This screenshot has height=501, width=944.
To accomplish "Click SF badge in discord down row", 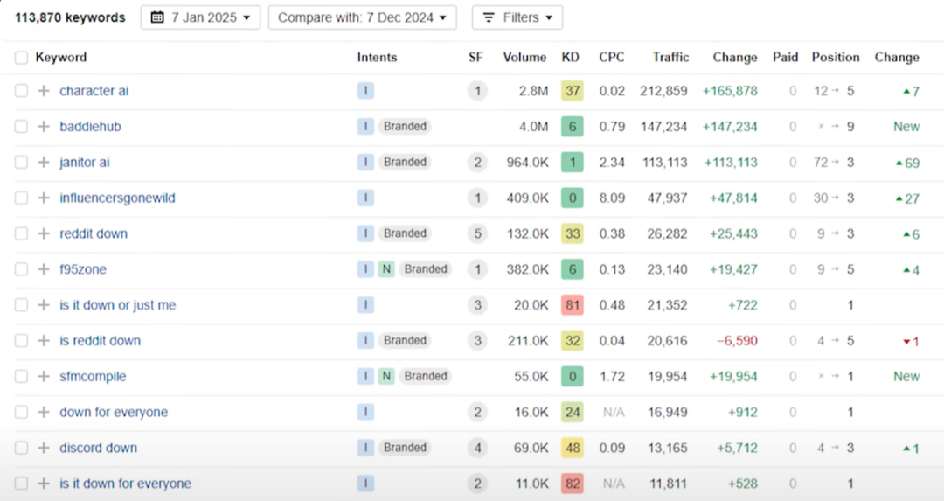I will [x=476, y=449].
